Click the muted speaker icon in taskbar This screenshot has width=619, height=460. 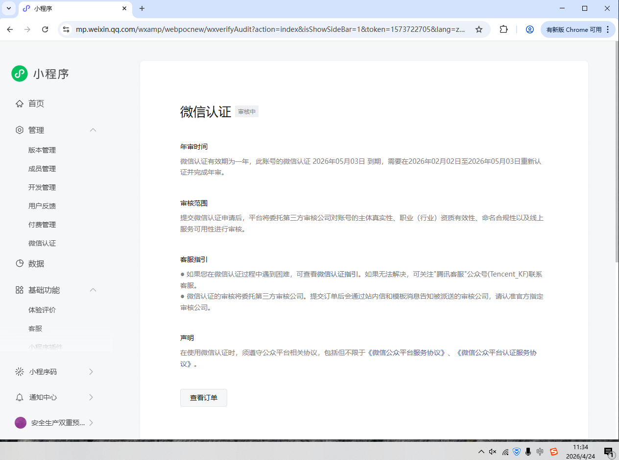(x=493, y=452)
